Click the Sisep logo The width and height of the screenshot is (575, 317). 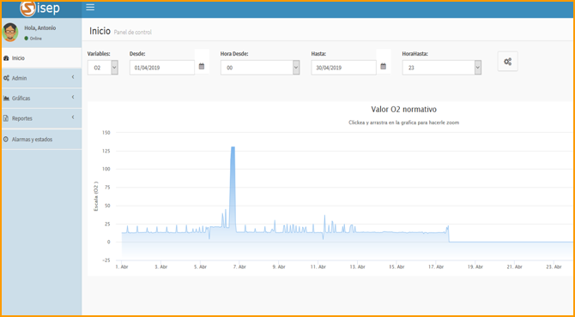(x=39, y=9)
